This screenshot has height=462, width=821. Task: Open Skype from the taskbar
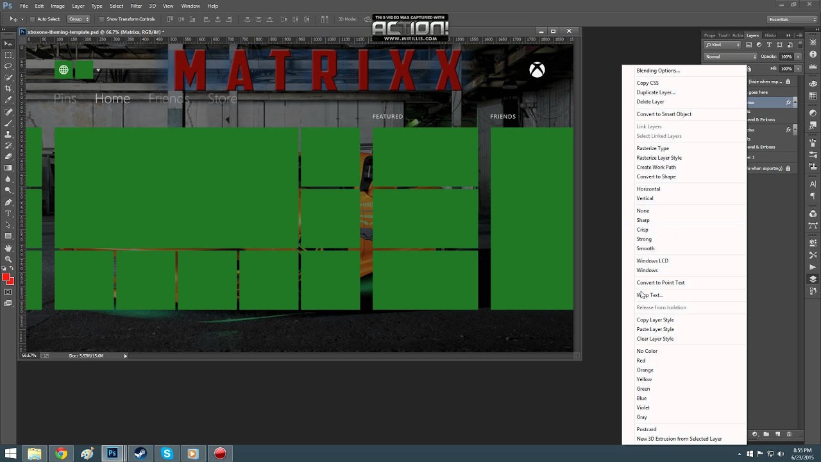point(167,454)
